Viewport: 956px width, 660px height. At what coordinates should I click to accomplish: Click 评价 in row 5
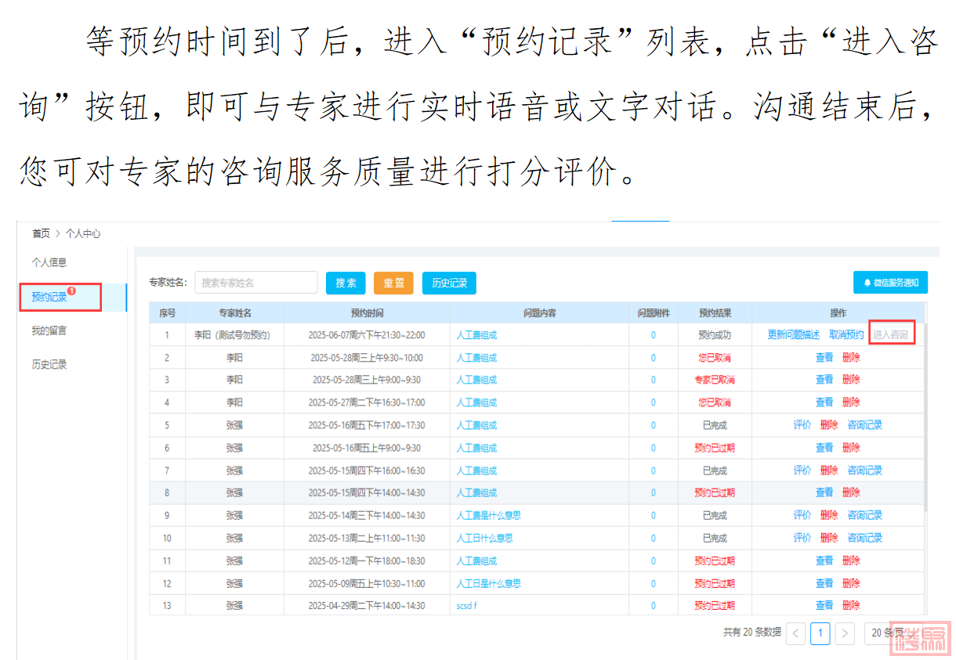pyautogui.click(x=802, y=425)
